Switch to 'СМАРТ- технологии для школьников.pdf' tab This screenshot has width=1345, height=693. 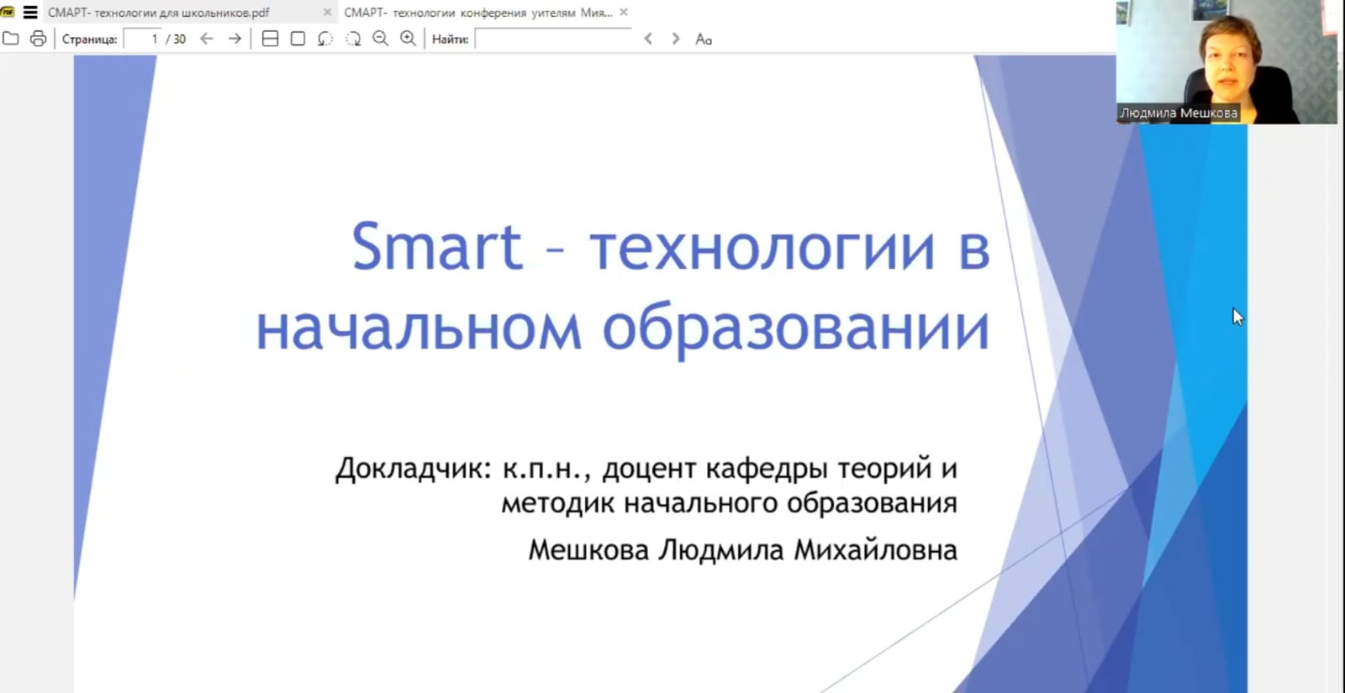click(x=160, y=13)
